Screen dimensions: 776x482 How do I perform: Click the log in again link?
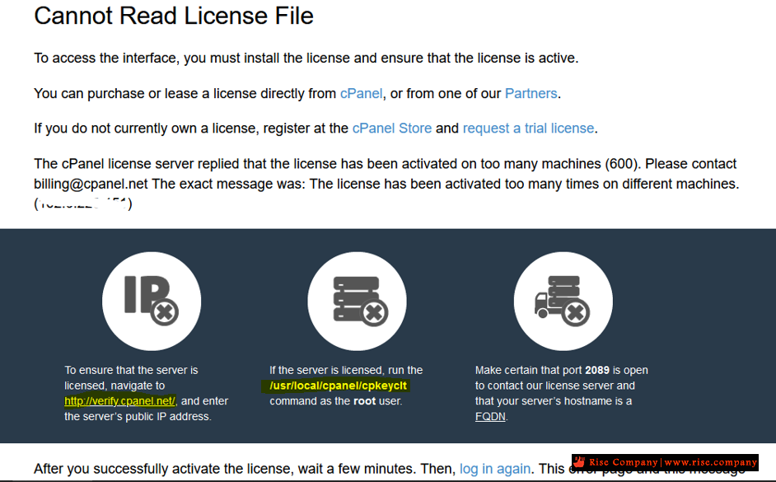pos(495,469)
